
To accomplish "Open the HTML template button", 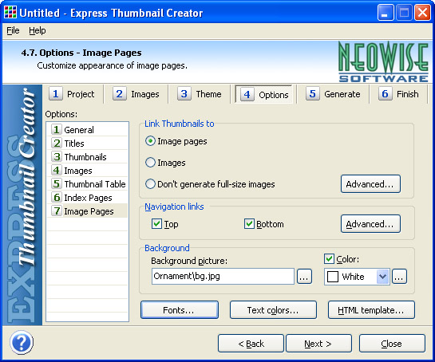I will pyautogui.click(x=371, y=310).
